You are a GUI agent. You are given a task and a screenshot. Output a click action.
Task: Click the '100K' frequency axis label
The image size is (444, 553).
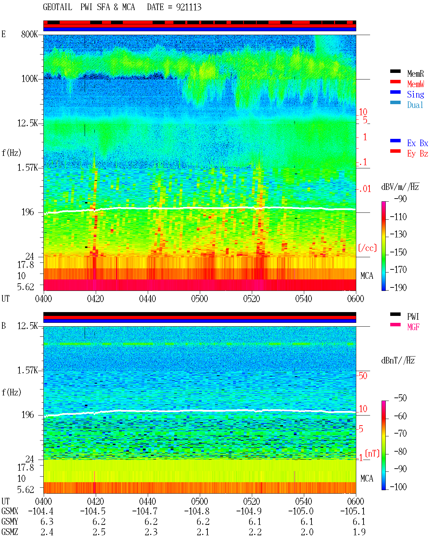click(29, 79)
